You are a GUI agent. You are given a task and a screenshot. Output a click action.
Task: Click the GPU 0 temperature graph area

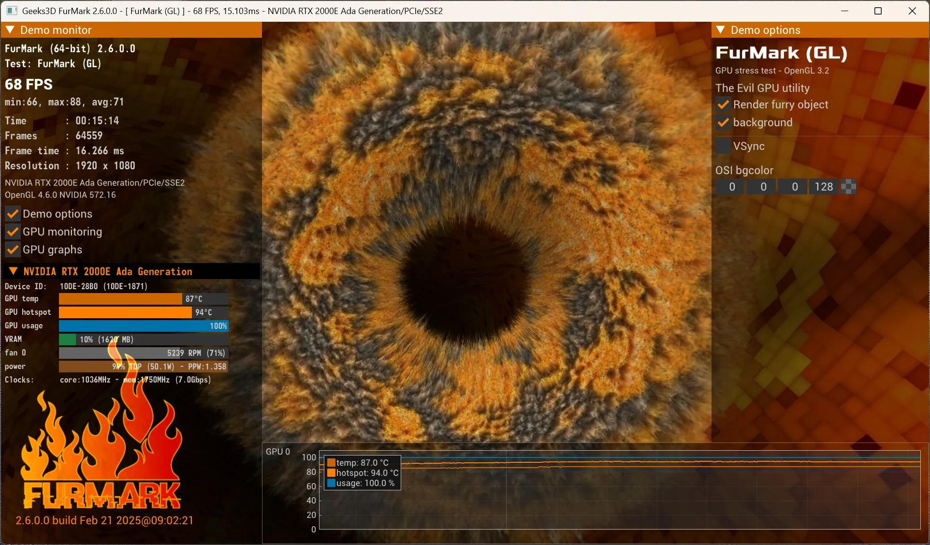620,490
